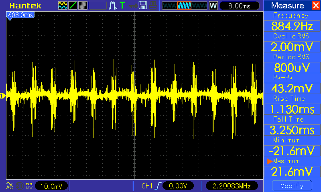Click the rising edge trigger slope icon

coord(158,186)
